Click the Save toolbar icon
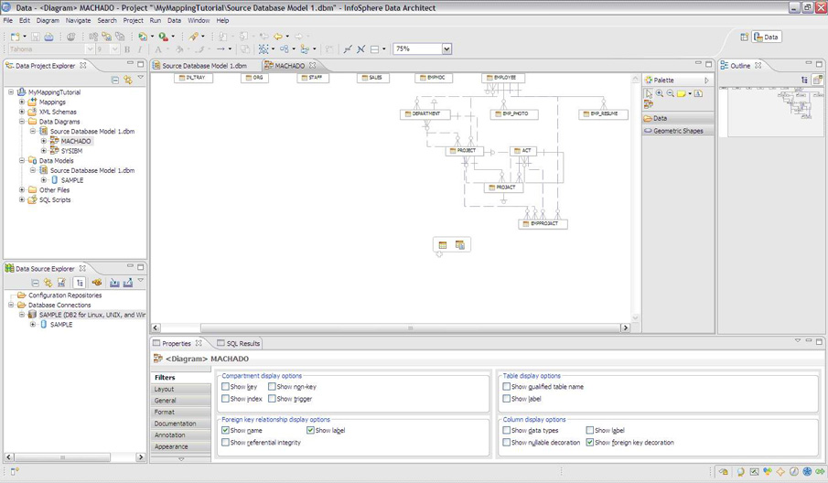 (x=36, y=37)
